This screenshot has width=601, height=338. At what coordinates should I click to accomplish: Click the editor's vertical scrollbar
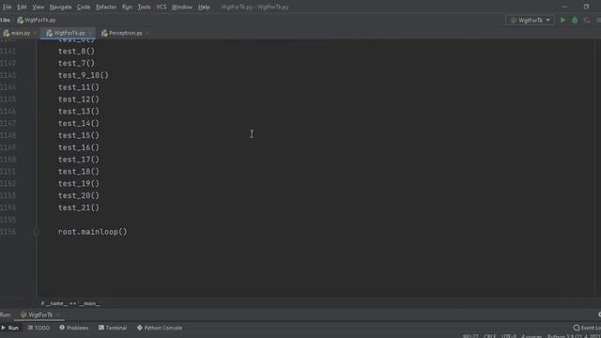[x=598, y=168]
